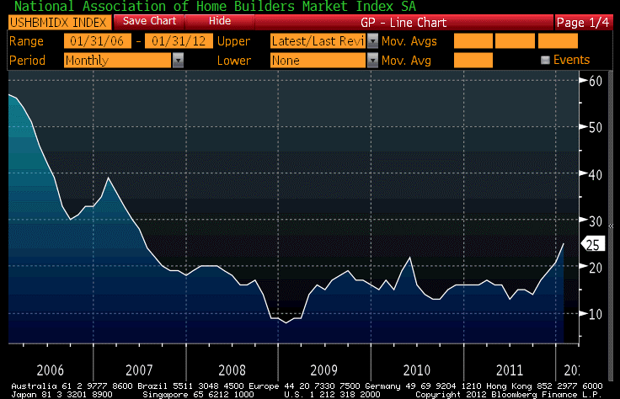620x399 pixels.
Task: Click the double-arrow collapse icon beside axis
Action: (x=611, y=226)
